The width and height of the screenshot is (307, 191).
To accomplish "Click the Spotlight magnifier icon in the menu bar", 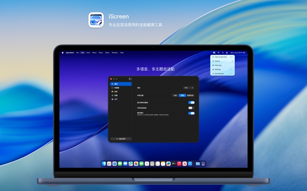I will (223, 53).
